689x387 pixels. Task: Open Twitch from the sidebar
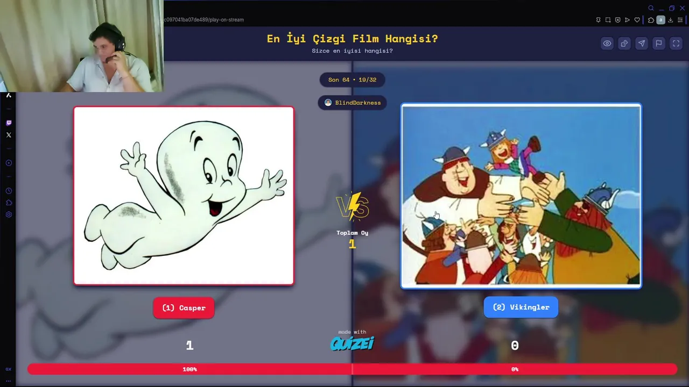9,123
